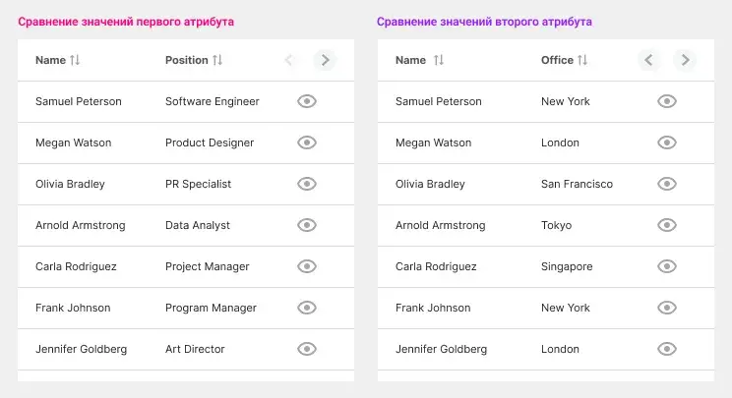Open the purple second-attribute comparison heading
Screen dimensions: 732x398
click(484, 22)
